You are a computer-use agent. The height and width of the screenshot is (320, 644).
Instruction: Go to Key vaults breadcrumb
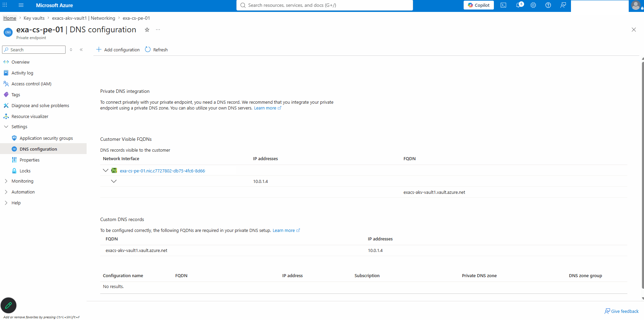[34, 18]
